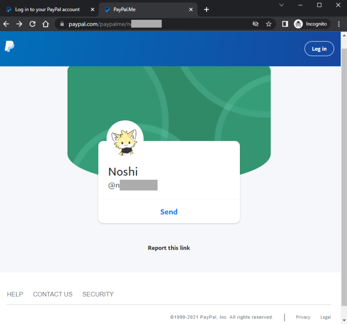Close the PayPal.Me tab
The height and width of the screenshot is (324, 347).
tap(191, 10)
